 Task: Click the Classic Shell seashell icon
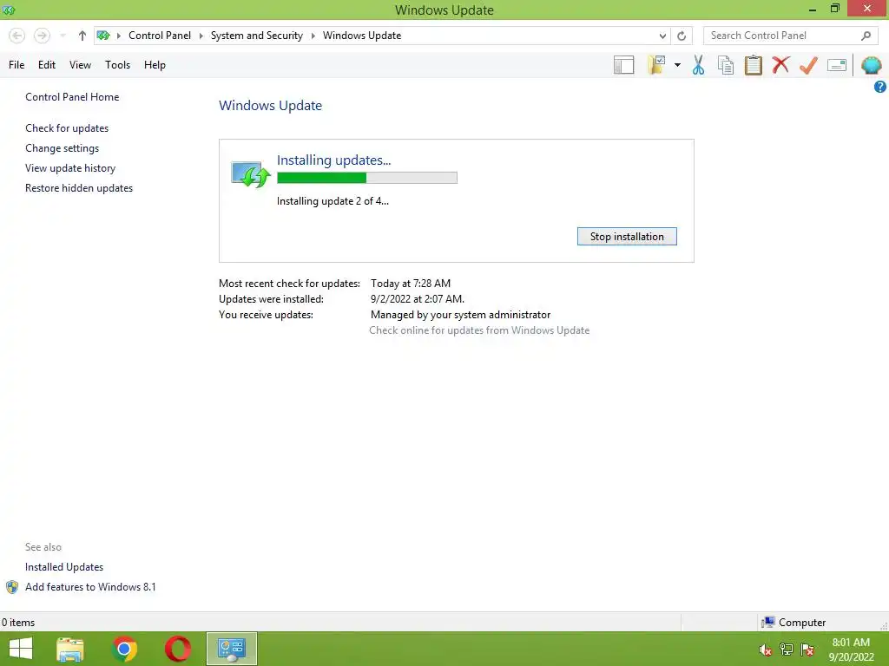(x=872, y=65)
